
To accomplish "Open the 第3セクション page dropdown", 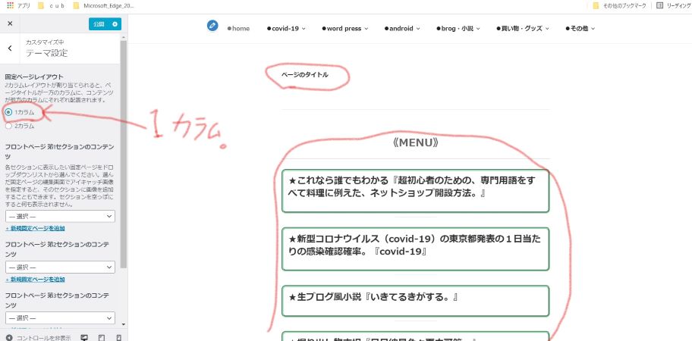I will tap(60, 318).
